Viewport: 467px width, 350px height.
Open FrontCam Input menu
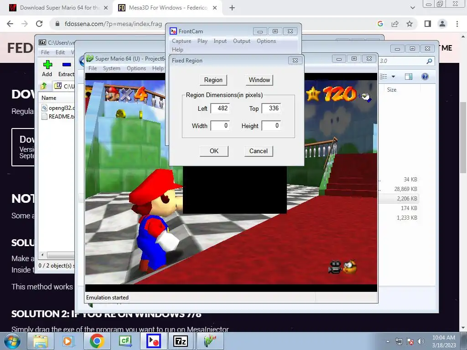[220, 41]
